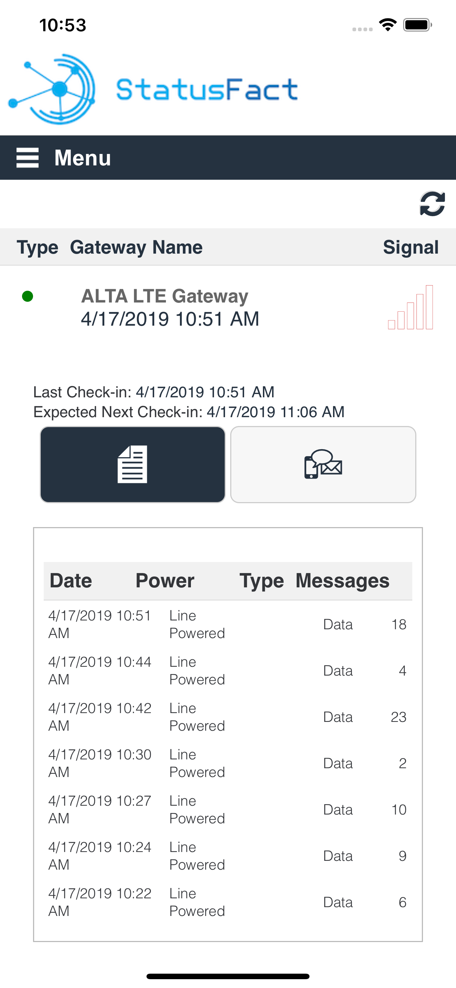This screenshot has width=456, height=988.
Task: Tap the Wi-Fi status bar icon
Action: pyautogui.click(x=387, y=25)
